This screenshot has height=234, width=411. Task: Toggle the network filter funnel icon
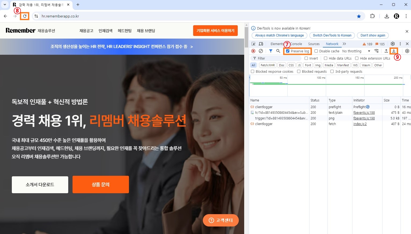[271, 51]
